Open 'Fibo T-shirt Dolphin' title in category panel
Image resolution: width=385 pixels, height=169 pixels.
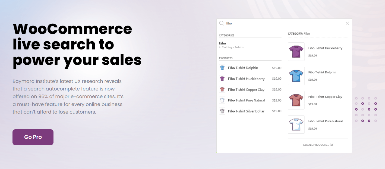tap(322, 72)
